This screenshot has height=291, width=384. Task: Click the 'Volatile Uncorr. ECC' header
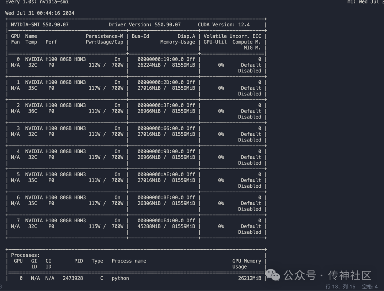coord(233,36)
